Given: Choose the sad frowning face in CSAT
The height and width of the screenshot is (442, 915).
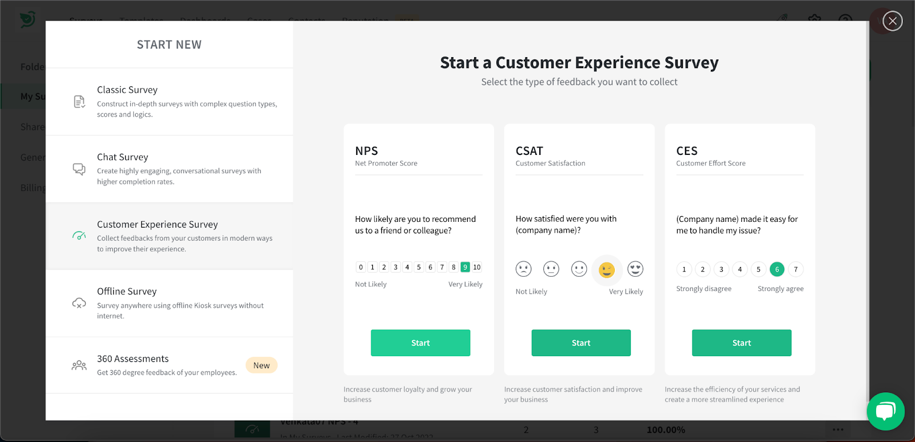Looking at the screenshot, I should tap(523, 269).
